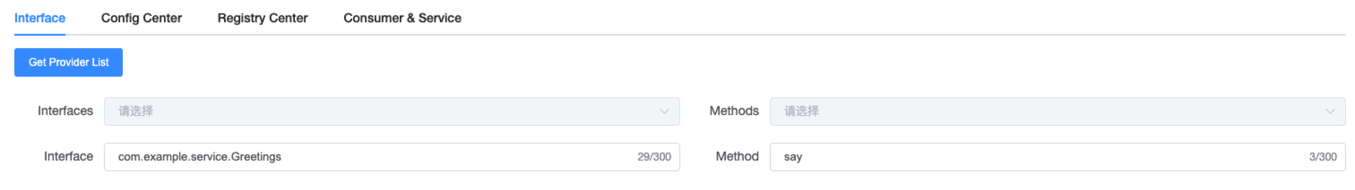
Task: Switch to the Interface tab
Action: point(40,18)
